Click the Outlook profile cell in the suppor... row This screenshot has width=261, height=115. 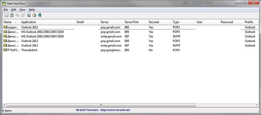coord(250,27)
